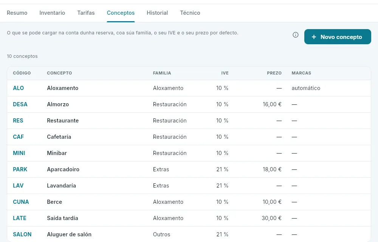Click the automático mark in Aloxamento row
Image resolution: width=378 pixels, height=242 pixels.
point(306,88)
